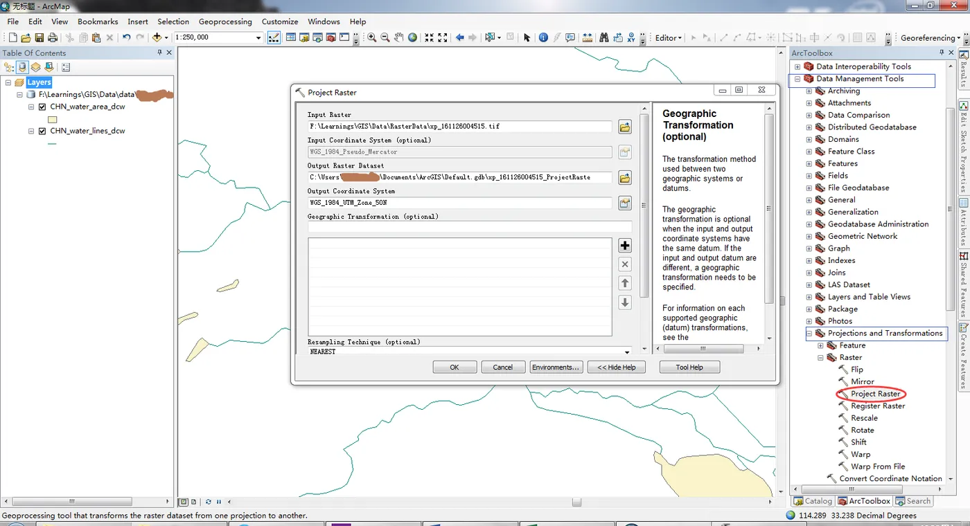
Task: Click the Fixed Zoom Out icon
Action: (443, 37)
